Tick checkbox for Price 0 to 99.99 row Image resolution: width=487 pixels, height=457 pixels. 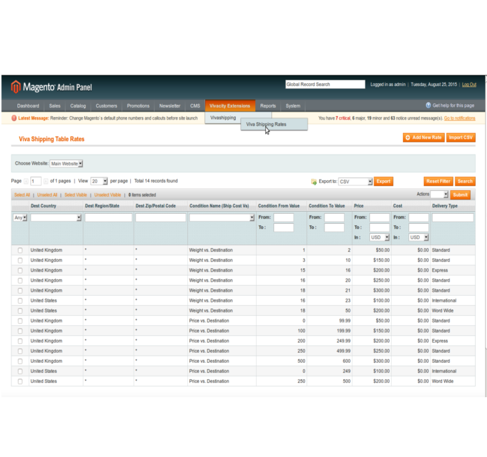20,321
